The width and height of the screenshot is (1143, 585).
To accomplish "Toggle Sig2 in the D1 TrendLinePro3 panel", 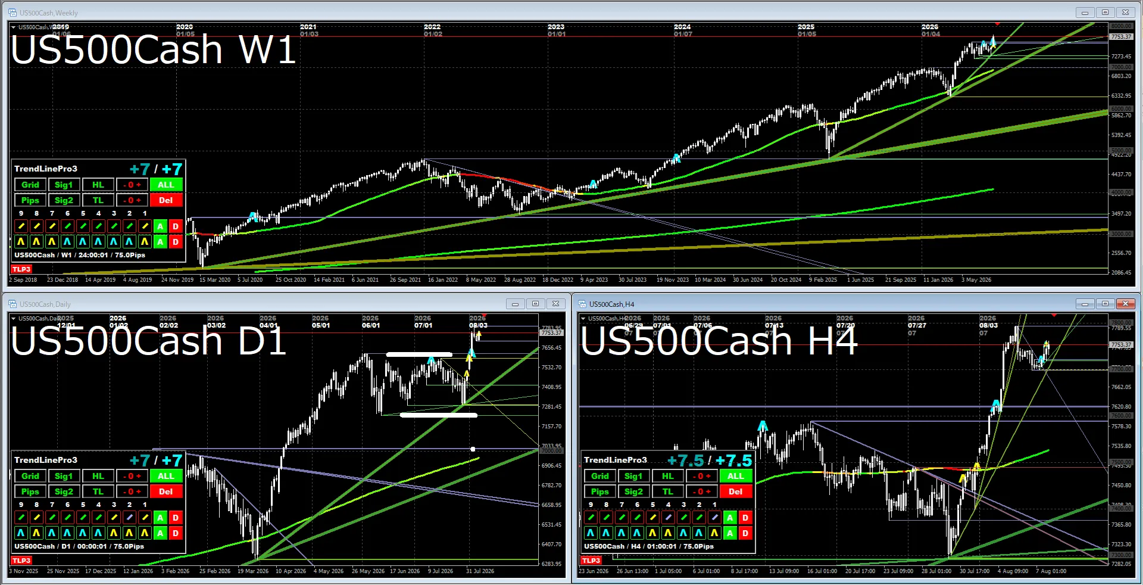I will [64, 491].
